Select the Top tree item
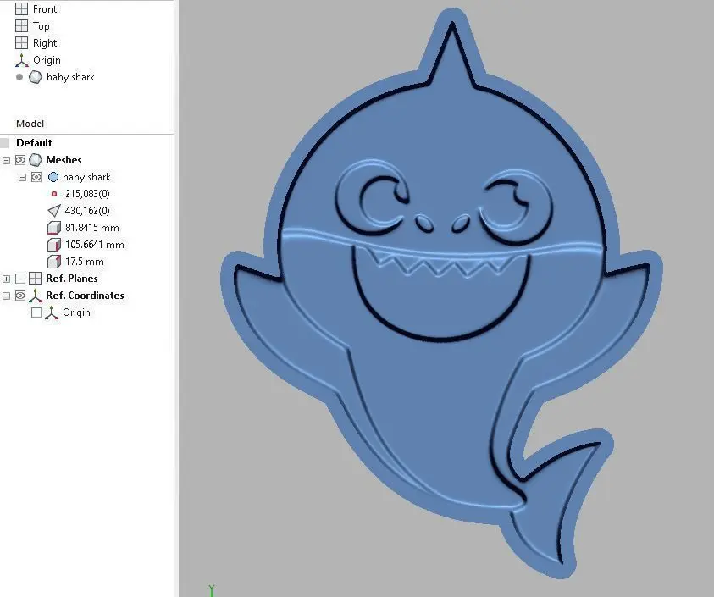 point(41,26)
